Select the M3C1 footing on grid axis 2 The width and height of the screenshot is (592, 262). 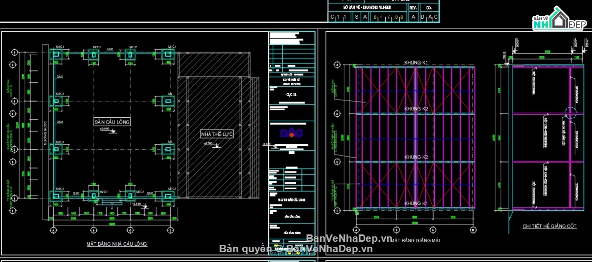click(x=57, y=149)
